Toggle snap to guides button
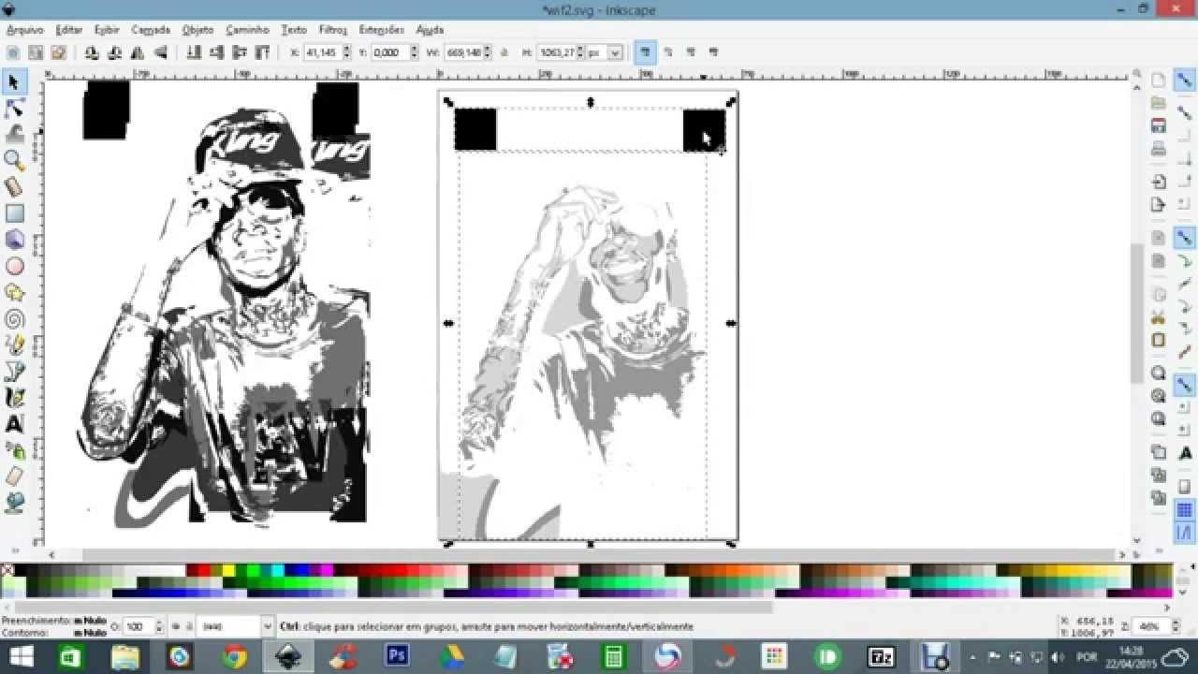 pos(1185,532)
